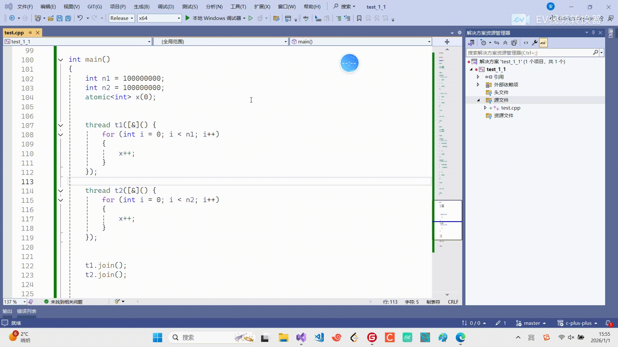
Task: Click the Save All toolbar icon
Action: pyautogui.click(x=68, y=18)
